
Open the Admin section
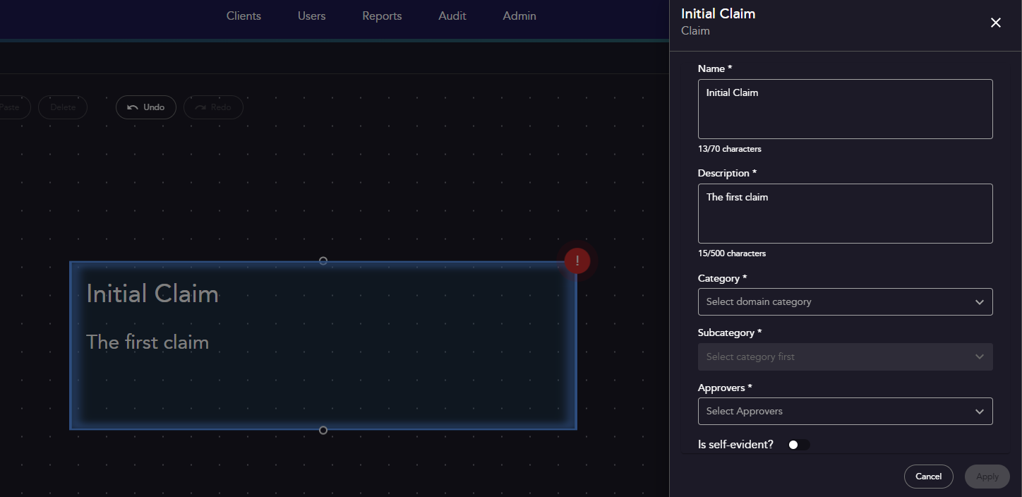519,16
